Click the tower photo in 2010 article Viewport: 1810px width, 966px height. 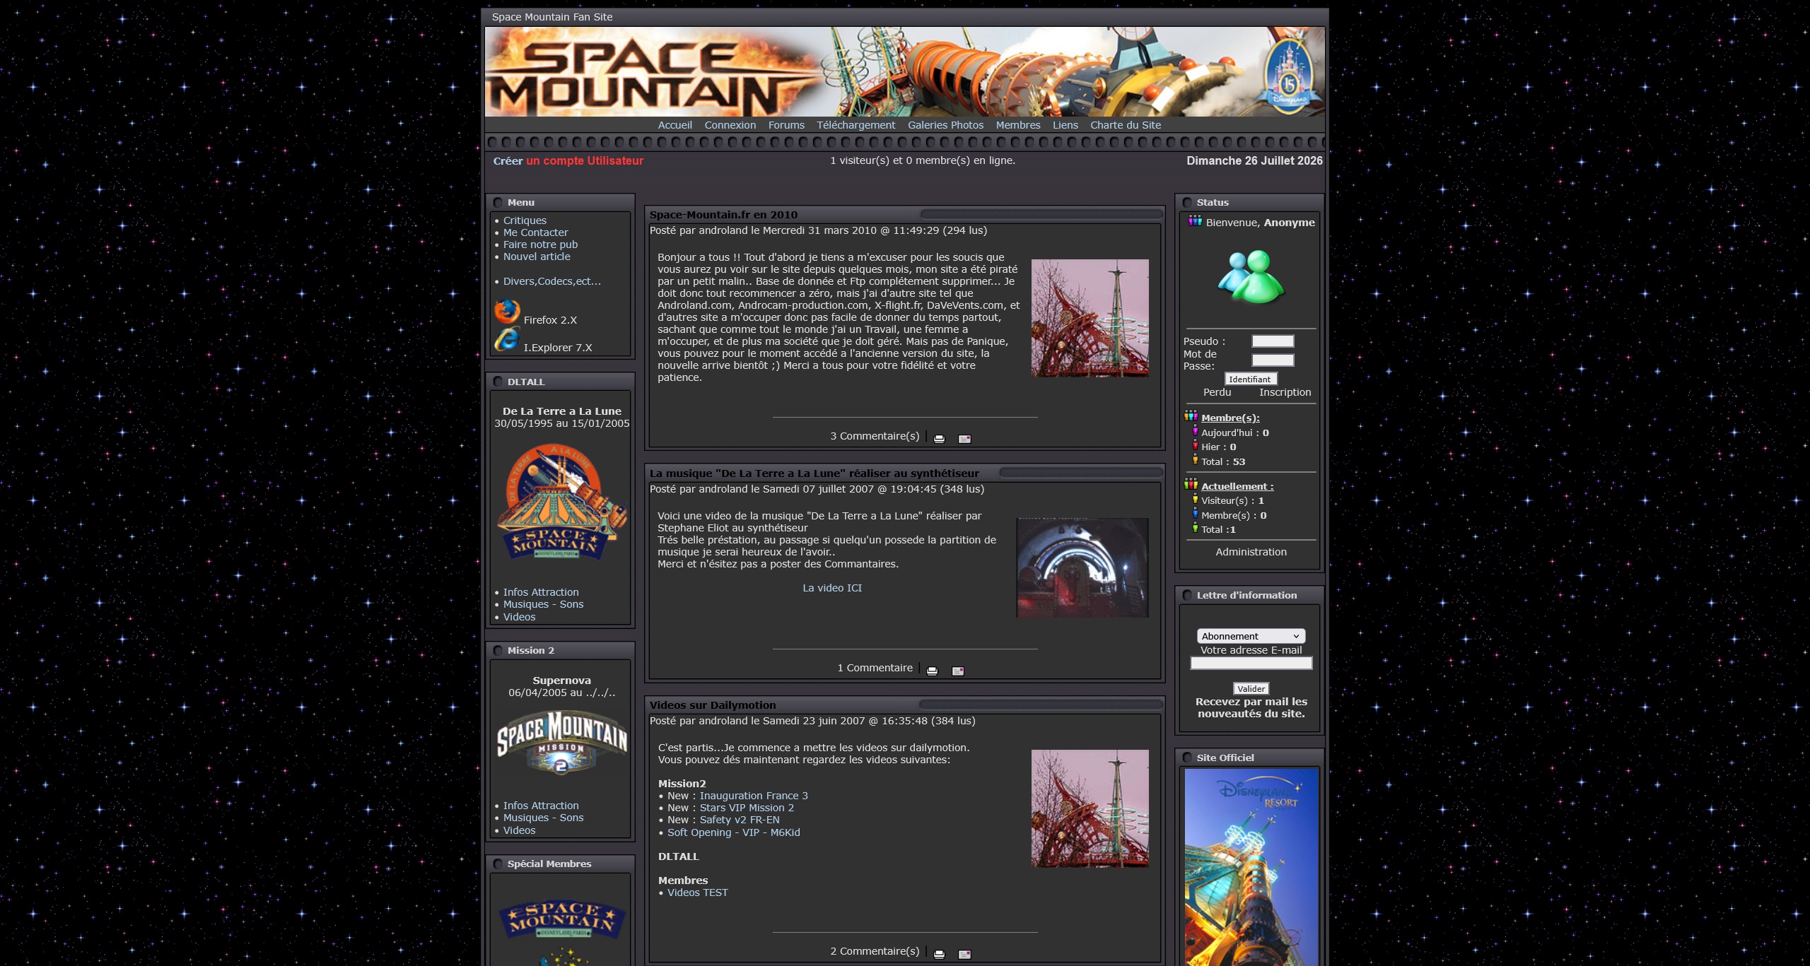(1090, 318)
